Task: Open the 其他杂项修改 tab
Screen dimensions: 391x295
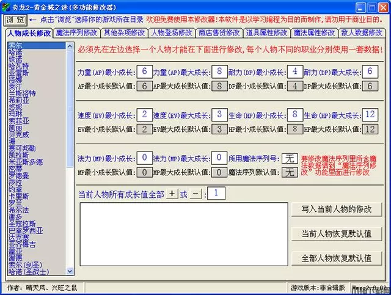Action: pos(124,32)
